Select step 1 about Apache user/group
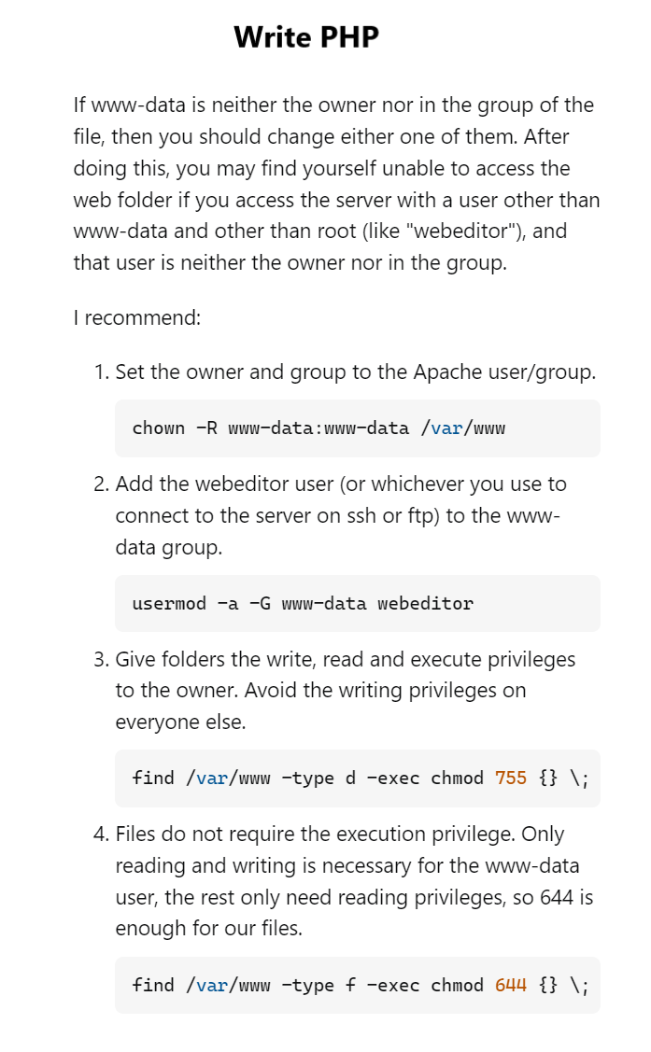 coord(355,372)
